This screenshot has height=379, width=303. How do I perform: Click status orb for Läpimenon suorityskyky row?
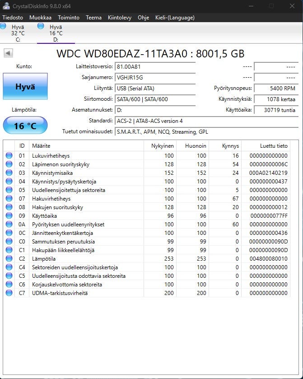click(x=9, y=164)
